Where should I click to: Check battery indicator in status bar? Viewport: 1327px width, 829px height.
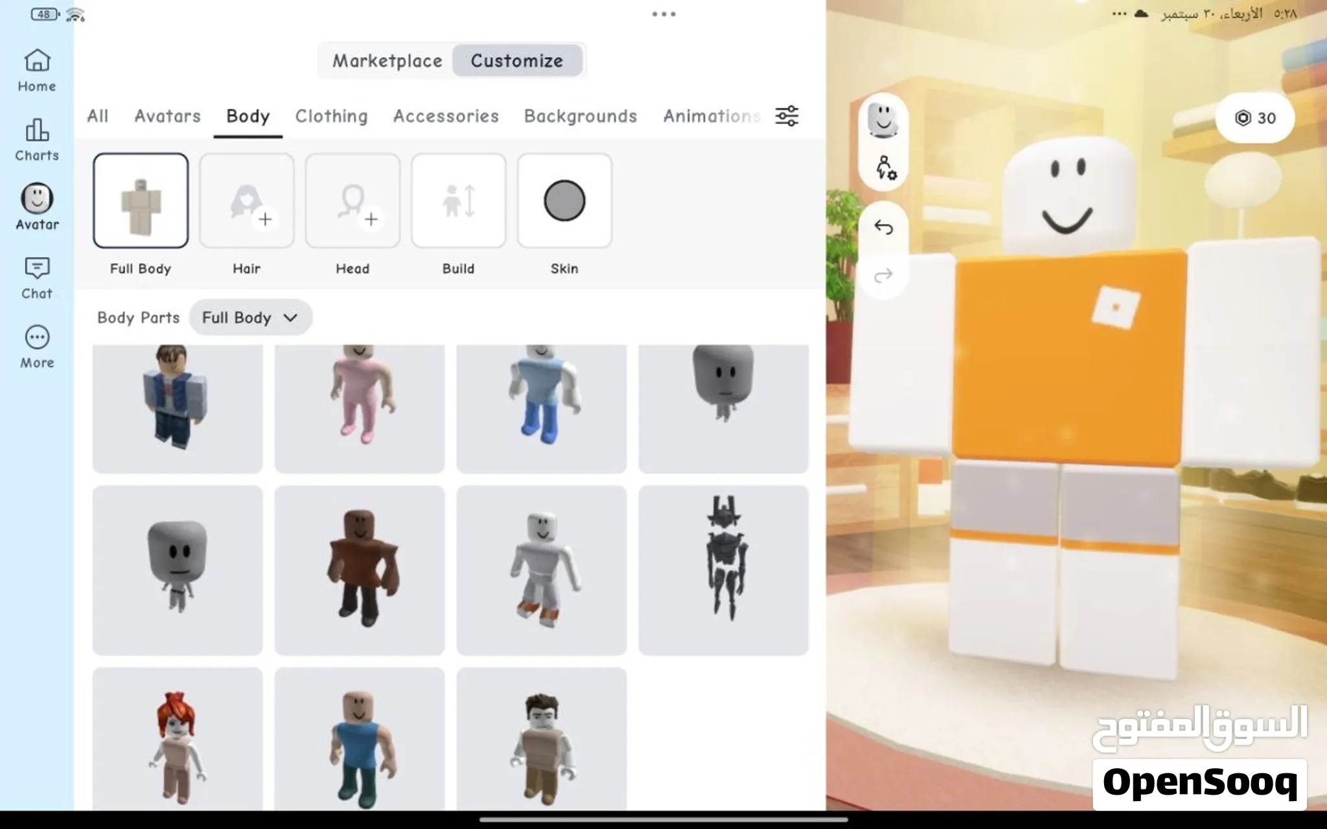pos(45,14)
